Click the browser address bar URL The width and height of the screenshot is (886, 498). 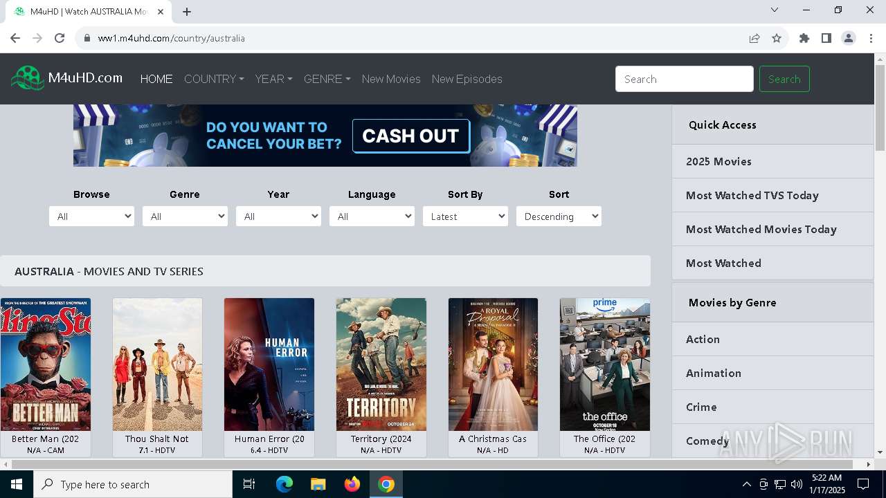[x=172, y=38]
